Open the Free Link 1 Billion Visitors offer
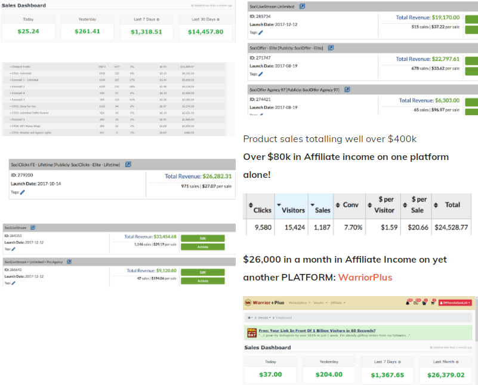Viewport: 478px width, 385px height. tap(317, 331)
